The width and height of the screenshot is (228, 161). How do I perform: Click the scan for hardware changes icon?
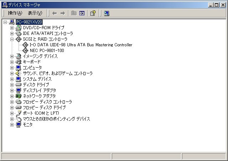(x=107, y=13)
